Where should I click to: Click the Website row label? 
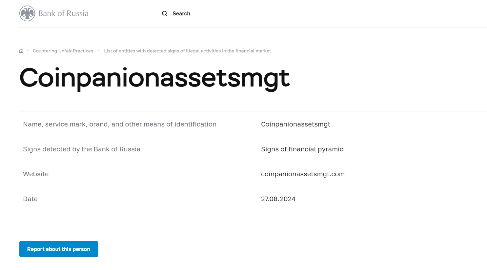(36, 174)
